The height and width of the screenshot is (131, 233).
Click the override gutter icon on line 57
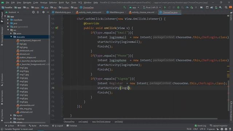(x=57, y=28)
